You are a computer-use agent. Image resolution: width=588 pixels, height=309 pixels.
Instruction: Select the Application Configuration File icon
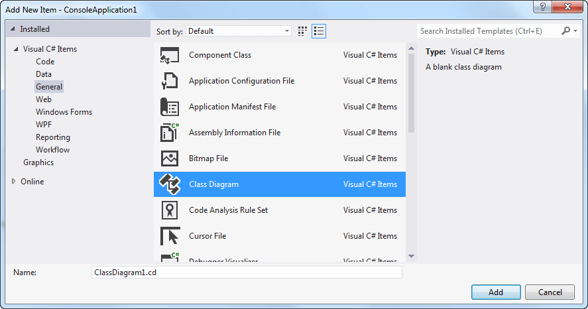pyautogui.click(x=170, y=81)
